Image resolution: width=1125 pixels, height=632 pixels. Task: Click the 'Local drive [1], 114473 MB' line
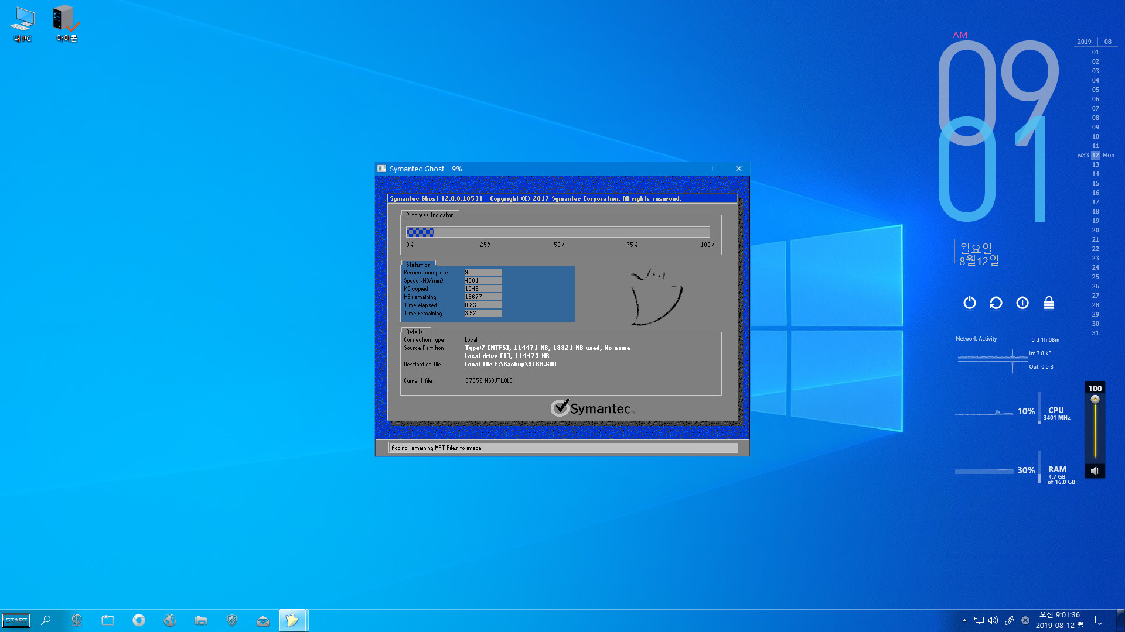click(x=507, y=356)
